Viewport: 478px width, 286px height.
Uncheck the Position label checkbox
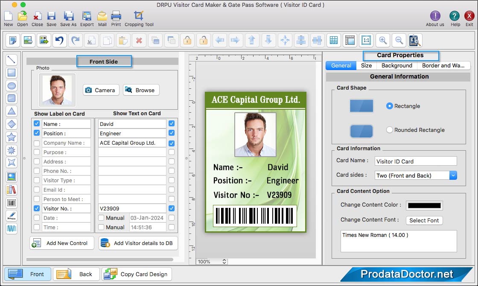37,133
